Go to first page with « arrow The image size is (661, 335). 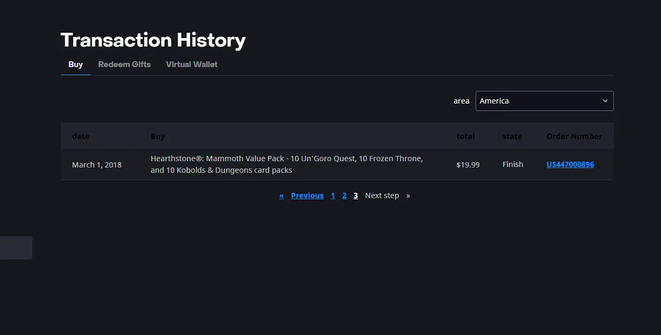pos(281,196)
